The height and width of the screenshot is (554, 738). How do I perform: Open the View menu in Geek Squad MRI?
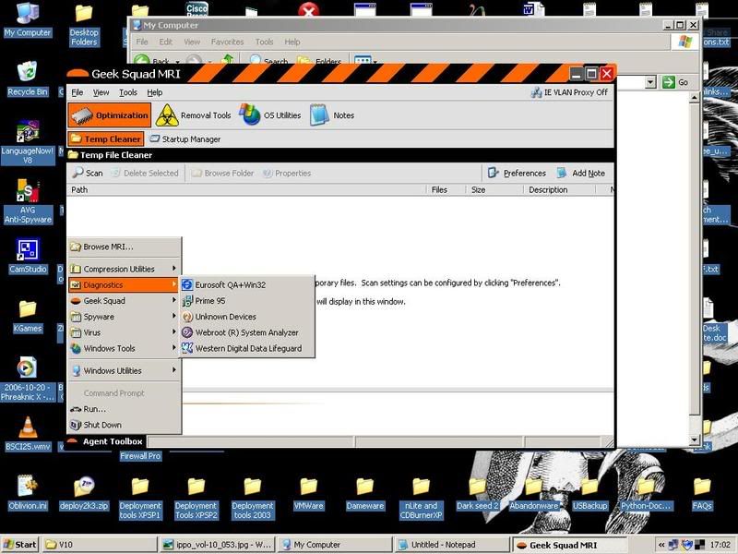[101, 92]
